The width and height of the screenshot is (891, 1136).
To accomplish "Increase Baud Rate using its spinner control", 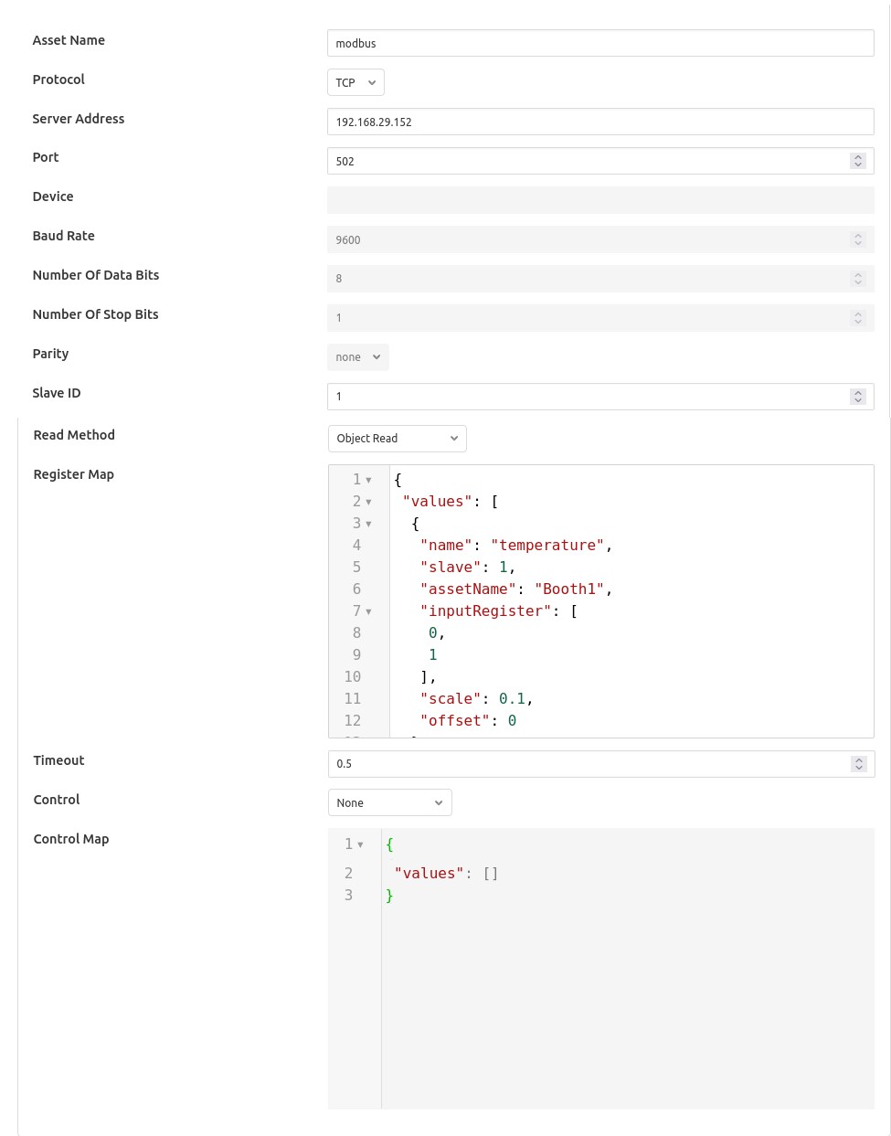I will 857,236.
